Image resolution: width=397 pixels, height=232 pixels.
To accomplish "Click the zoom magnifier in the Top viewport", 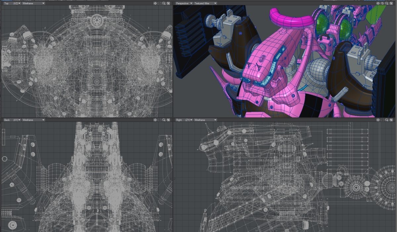I will 164,3.
